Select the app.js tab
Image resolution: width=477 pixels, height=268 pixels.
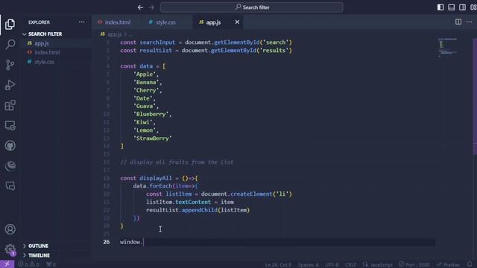click(x=213, y=22)
